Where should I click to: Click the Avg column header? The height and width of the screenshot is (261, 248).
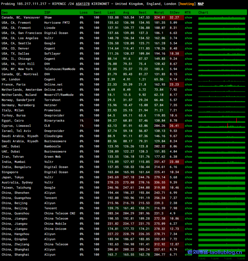[127, 12]
